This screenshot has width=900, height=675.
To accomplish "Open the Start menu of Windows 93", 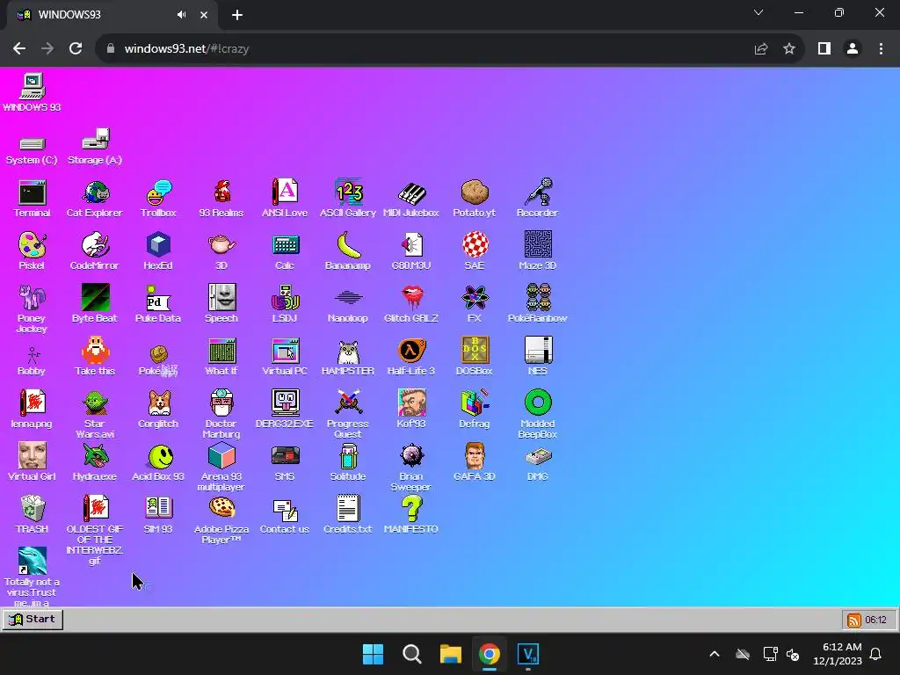I will [x=33, y=620].
